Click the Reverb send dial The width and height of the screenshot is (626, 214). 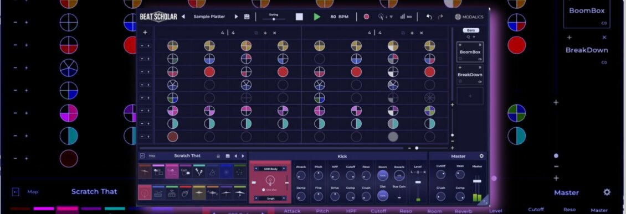pos(399,175)
